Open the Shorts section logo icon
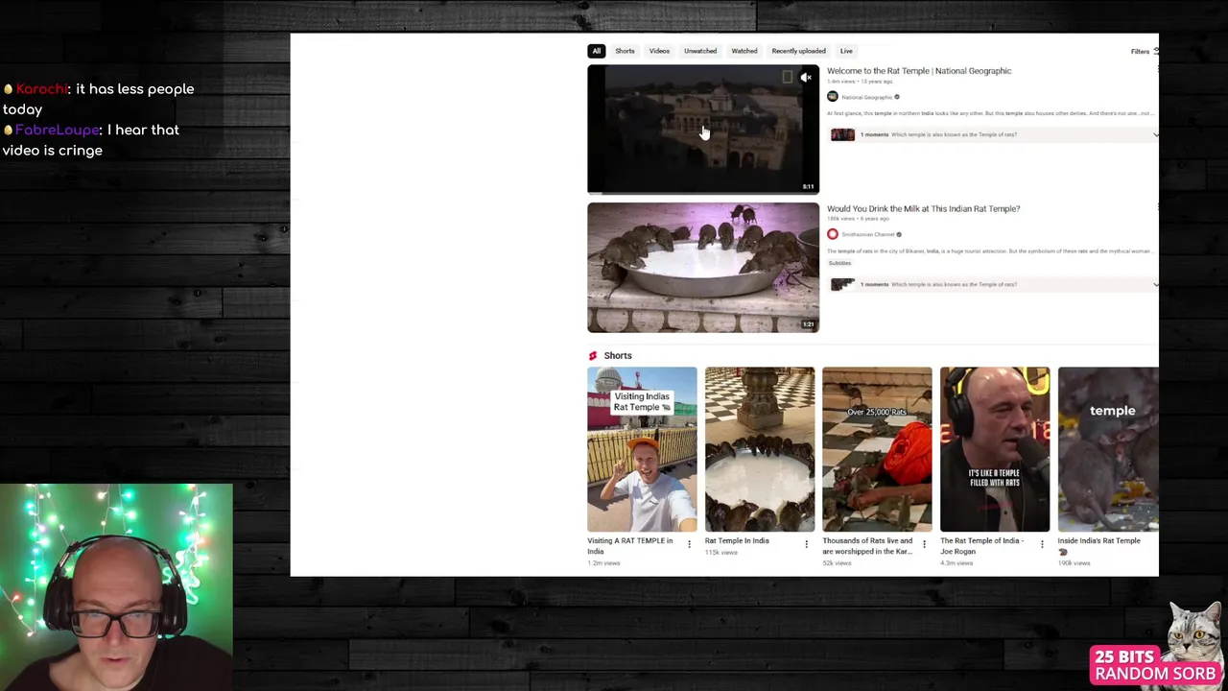 point(593,355)
